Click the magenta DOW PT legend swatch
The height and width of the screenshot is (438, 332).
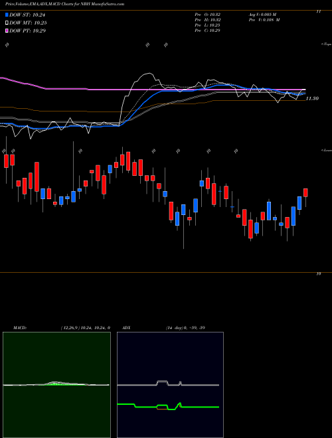pos(7,31)
